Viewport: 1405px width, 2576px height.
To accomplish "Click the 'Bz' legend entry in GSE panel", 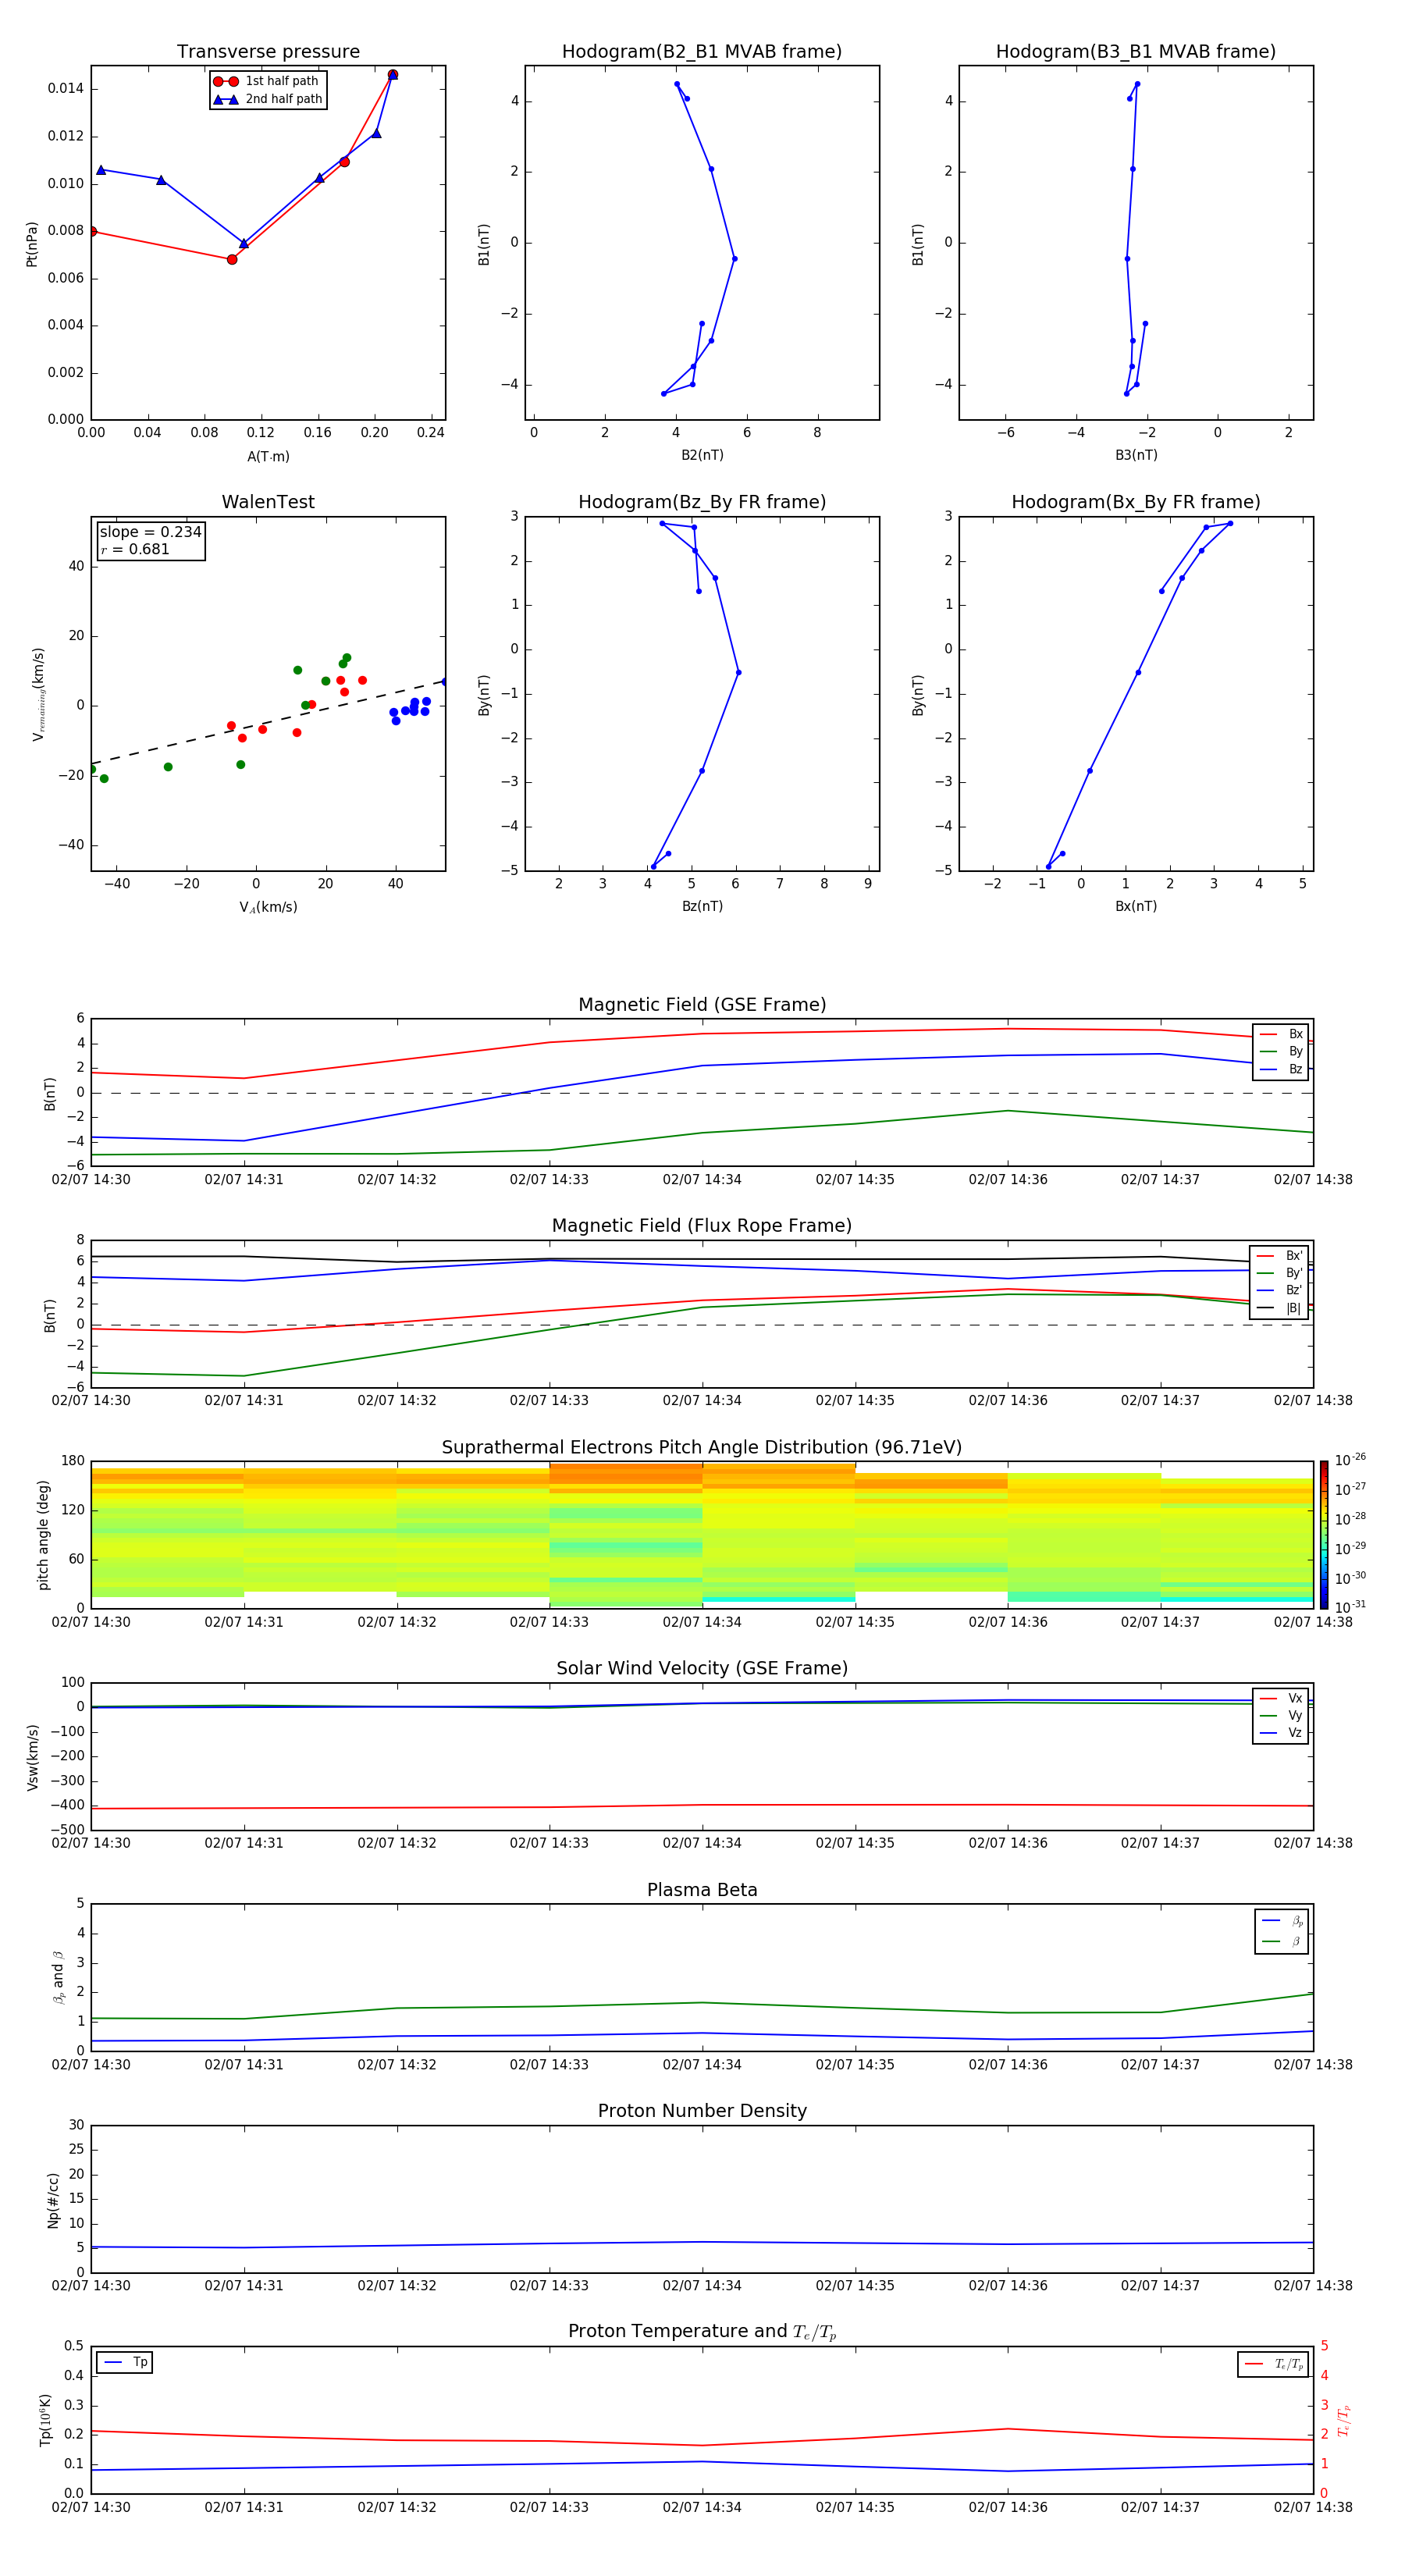I will pyautogui.click(x=1282, y=1070).
